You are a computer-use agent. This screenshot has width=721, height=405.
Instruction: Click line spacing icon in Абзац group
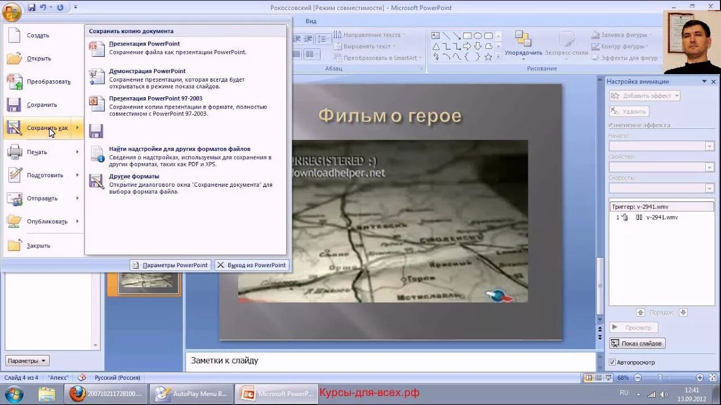[323, 39]
